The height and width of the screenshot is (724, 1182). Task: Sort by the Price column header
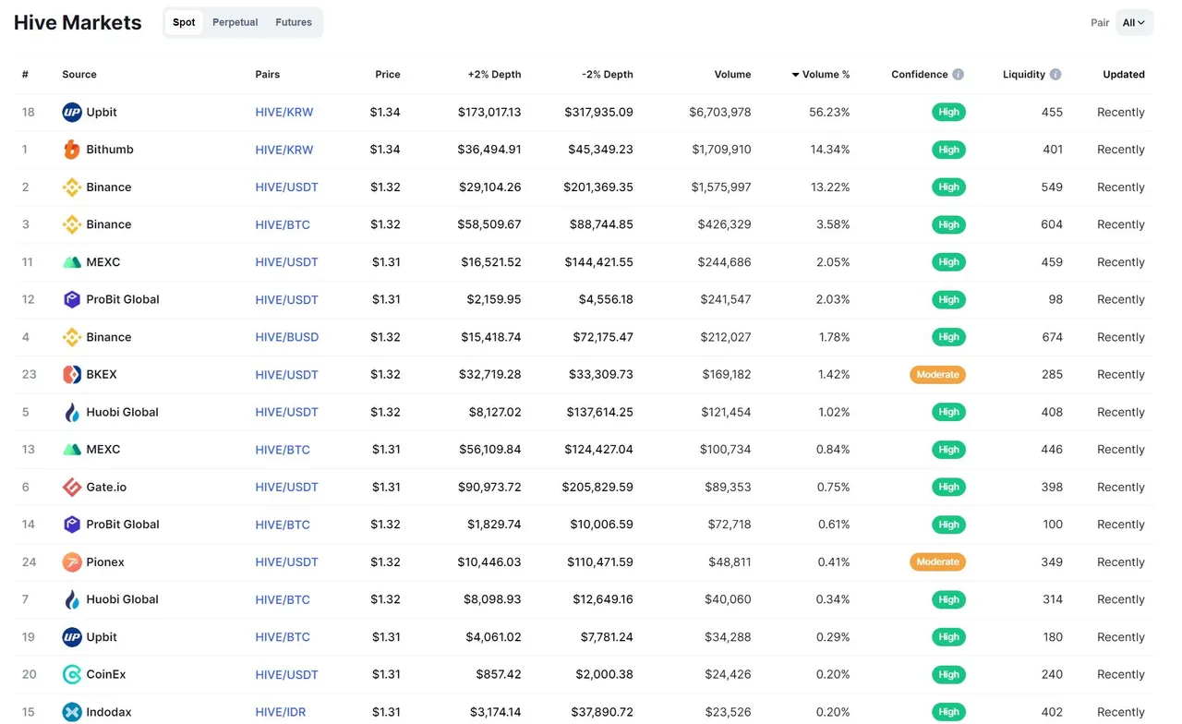388,74
